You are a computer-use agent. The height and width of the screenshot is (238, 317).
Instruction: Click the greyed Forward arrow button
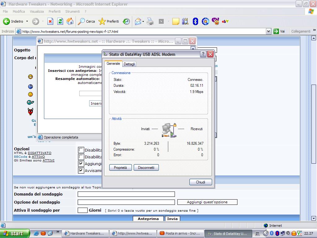36,21
